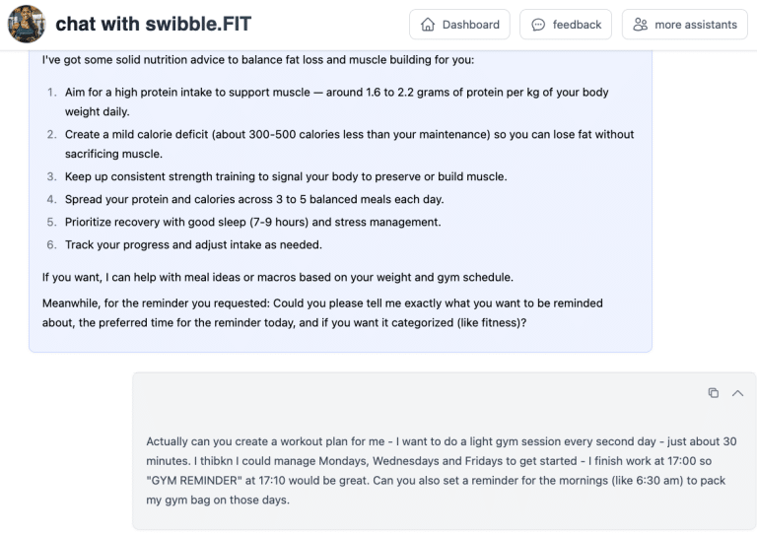This screenshot has width=757, height=535.
Task: Show more assistants
Action: point(685,25)
